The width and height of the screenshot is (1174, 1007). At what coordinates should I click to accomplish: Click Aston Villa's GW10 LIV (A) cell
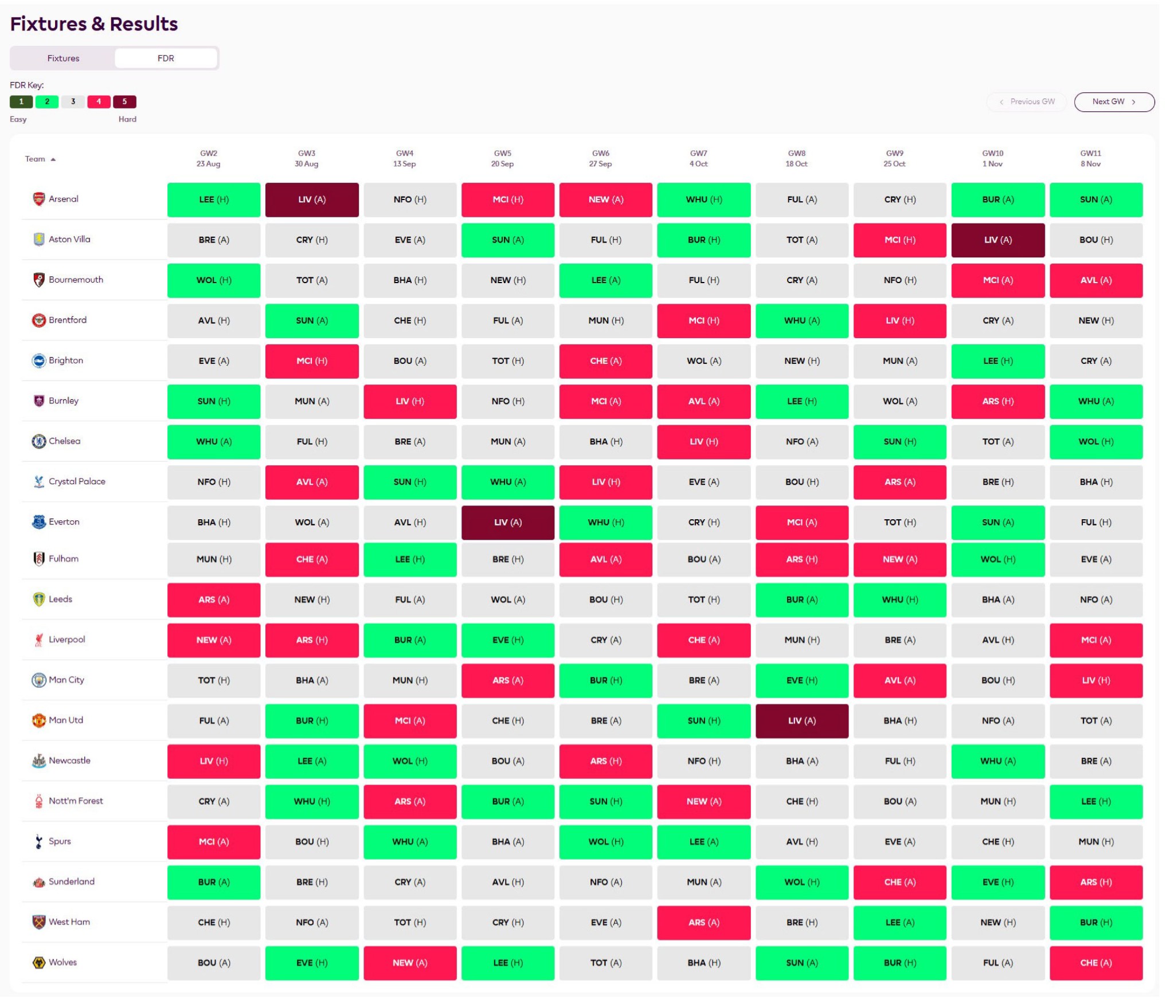click(x=998, y=240)
